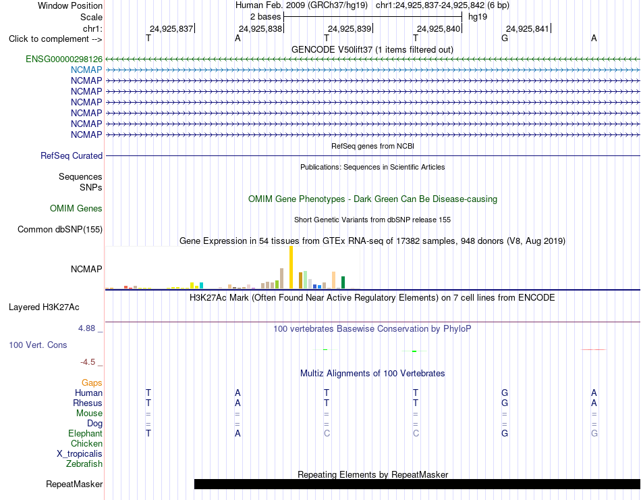Select the 'Elephant' alignment row label

pyautogui.click(x=85, y=433)
